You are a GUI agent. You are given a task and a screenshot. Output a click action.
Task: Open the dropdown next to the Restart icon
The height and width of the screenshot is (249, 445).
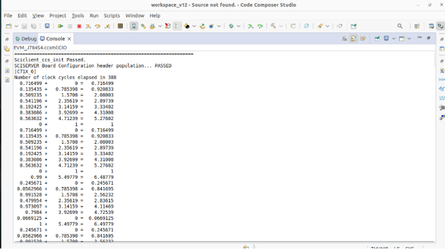point(194,26)
